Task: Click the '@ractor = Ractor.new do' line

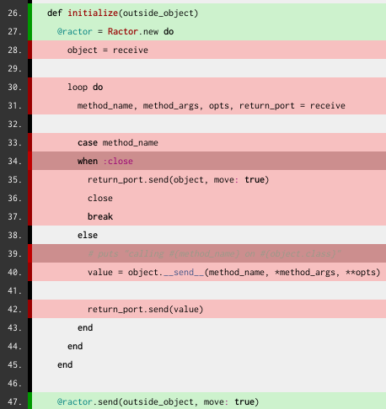Action: (x=209, y=31)
